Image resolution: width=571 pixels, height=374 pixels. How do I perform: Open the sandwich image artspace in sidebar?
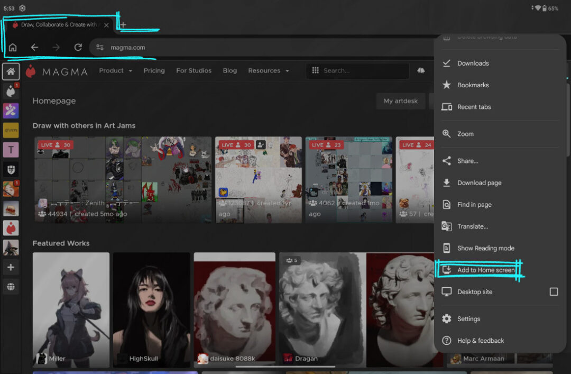11,208
